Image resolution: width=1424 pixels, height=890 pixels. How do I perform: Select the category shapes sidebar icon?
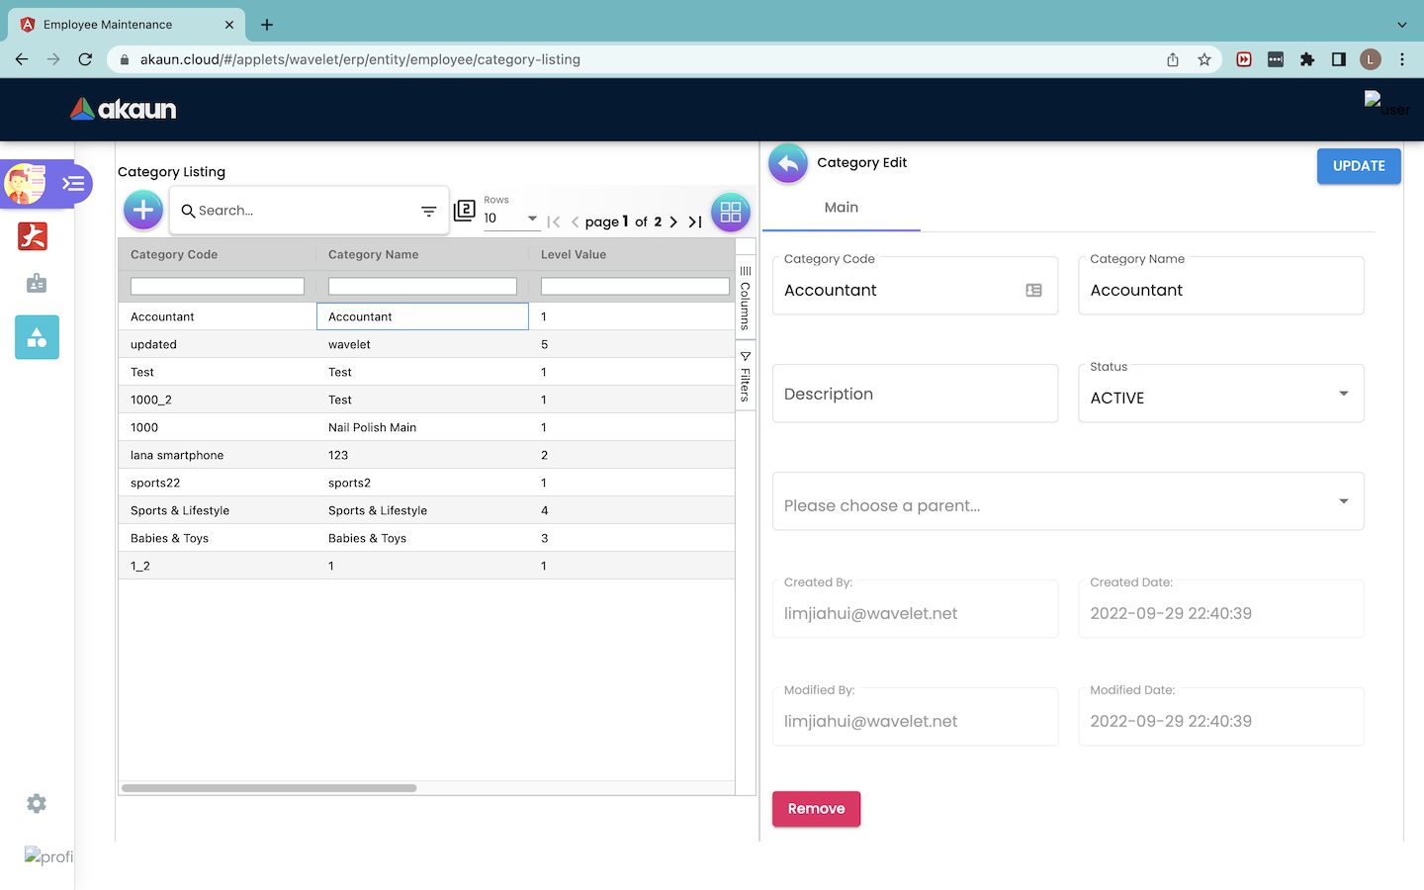point(37,337)
